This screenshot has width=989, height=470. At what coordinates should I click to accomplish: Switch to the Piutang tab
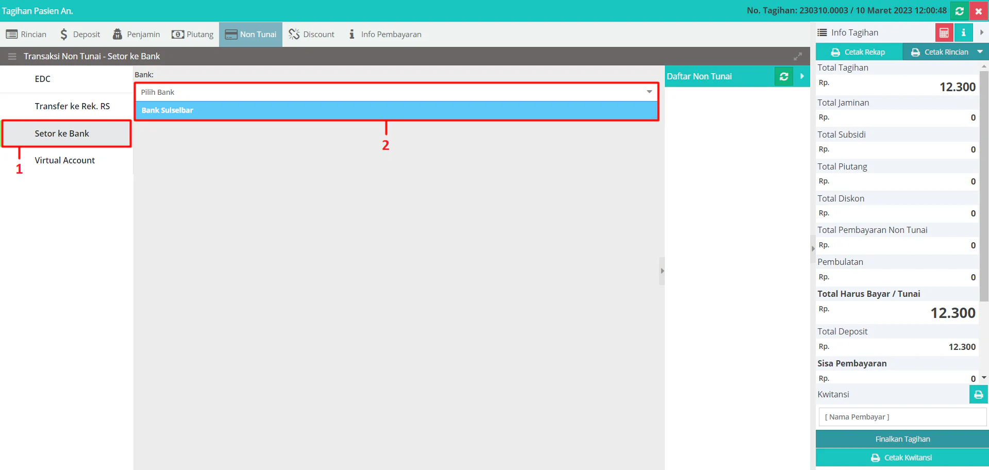point(193,35)
